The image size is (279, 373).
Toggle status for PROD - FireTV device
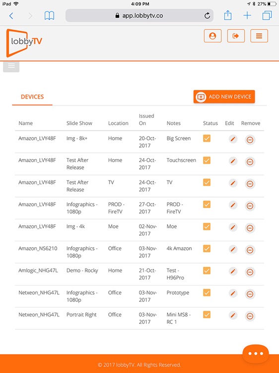pyautogui.click(x=207, y=204)
